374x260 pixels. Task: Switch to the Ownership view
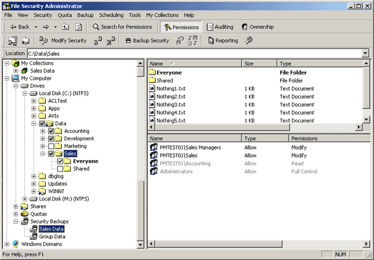(258, 27)
